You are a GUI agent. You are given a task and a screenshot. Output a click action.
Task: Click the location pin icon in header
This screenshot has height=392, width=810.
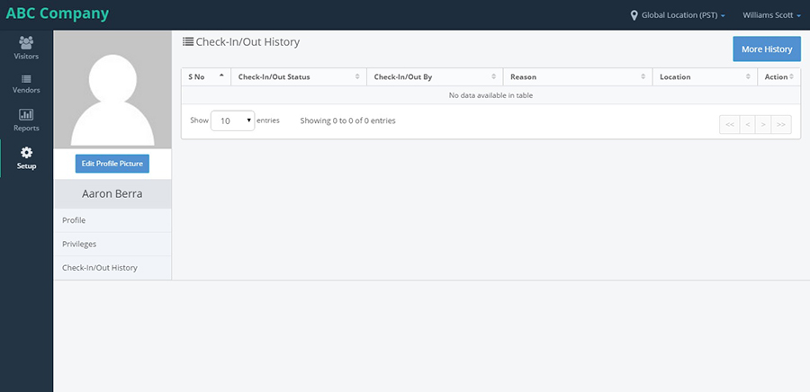pos(634,15)
